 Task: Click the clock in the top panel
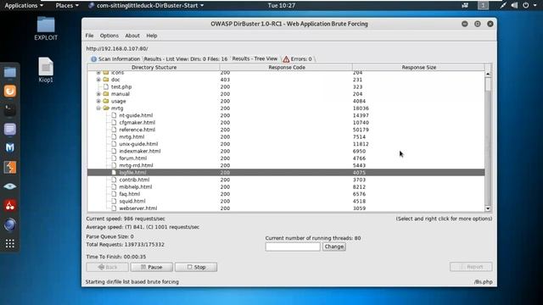point(282,5)
